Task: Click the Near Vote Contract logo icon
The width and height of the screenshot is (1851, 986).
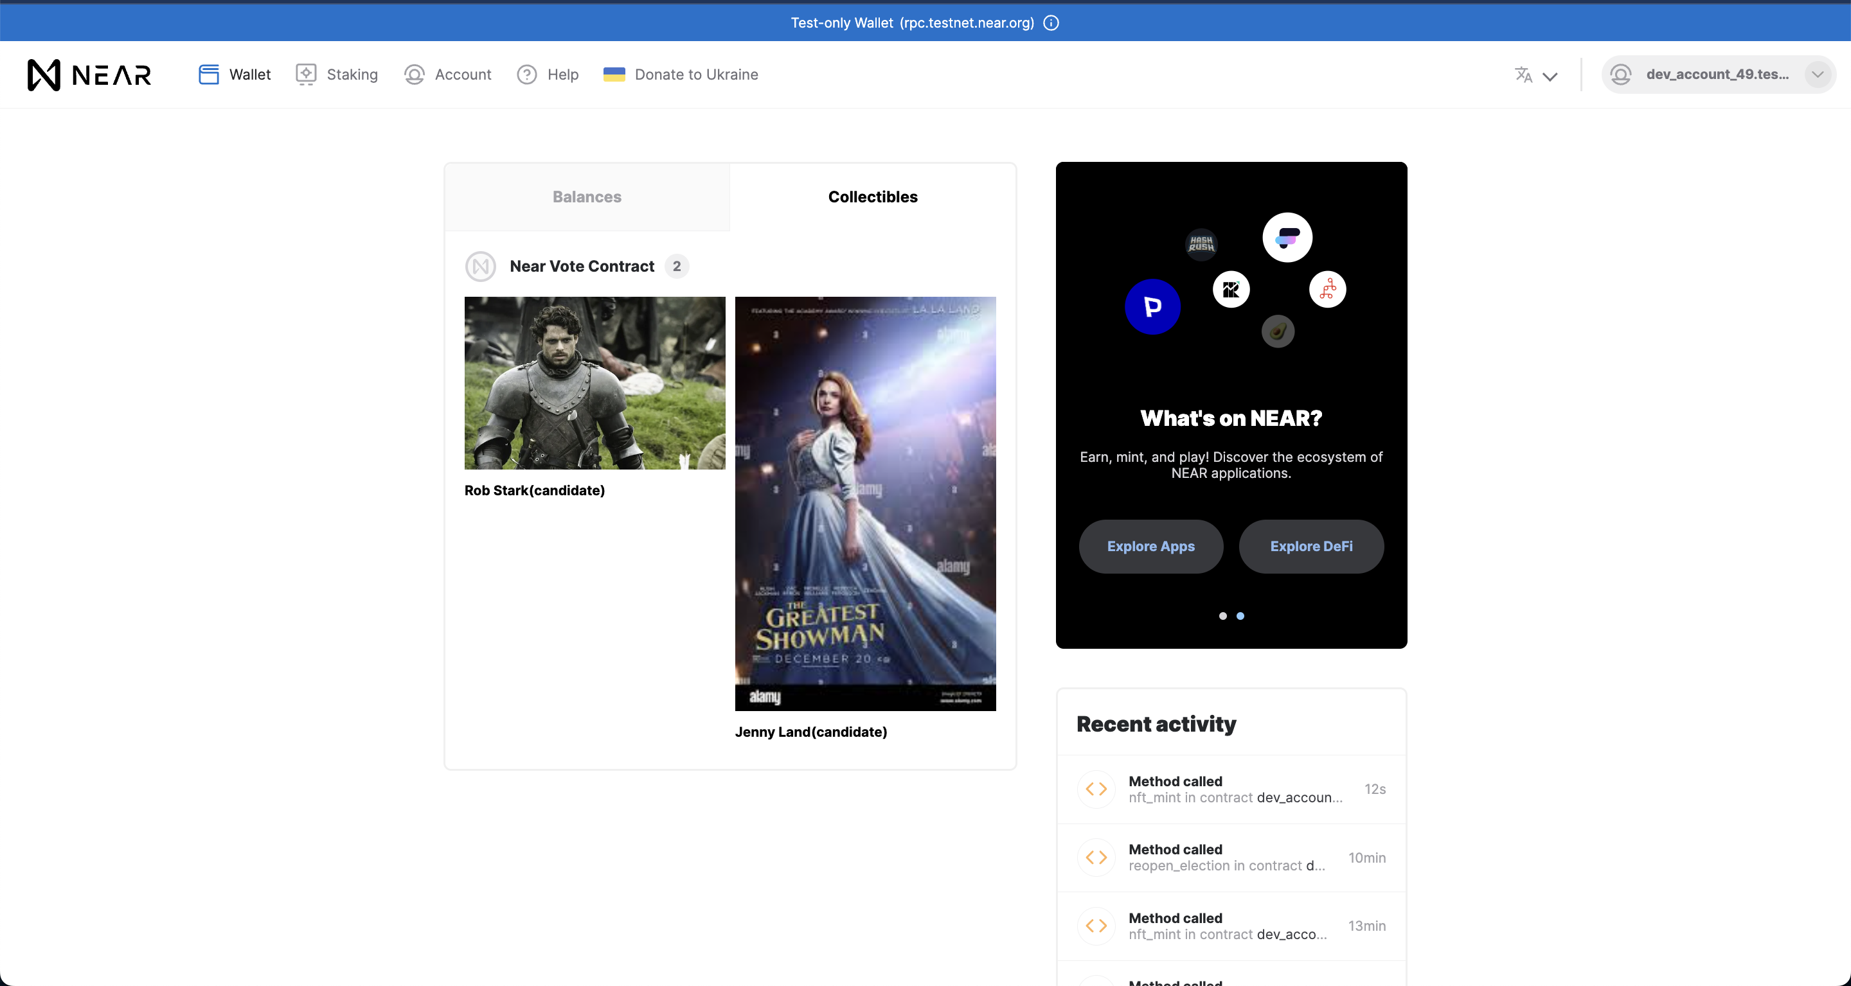Action: click(x=481, y=267)
